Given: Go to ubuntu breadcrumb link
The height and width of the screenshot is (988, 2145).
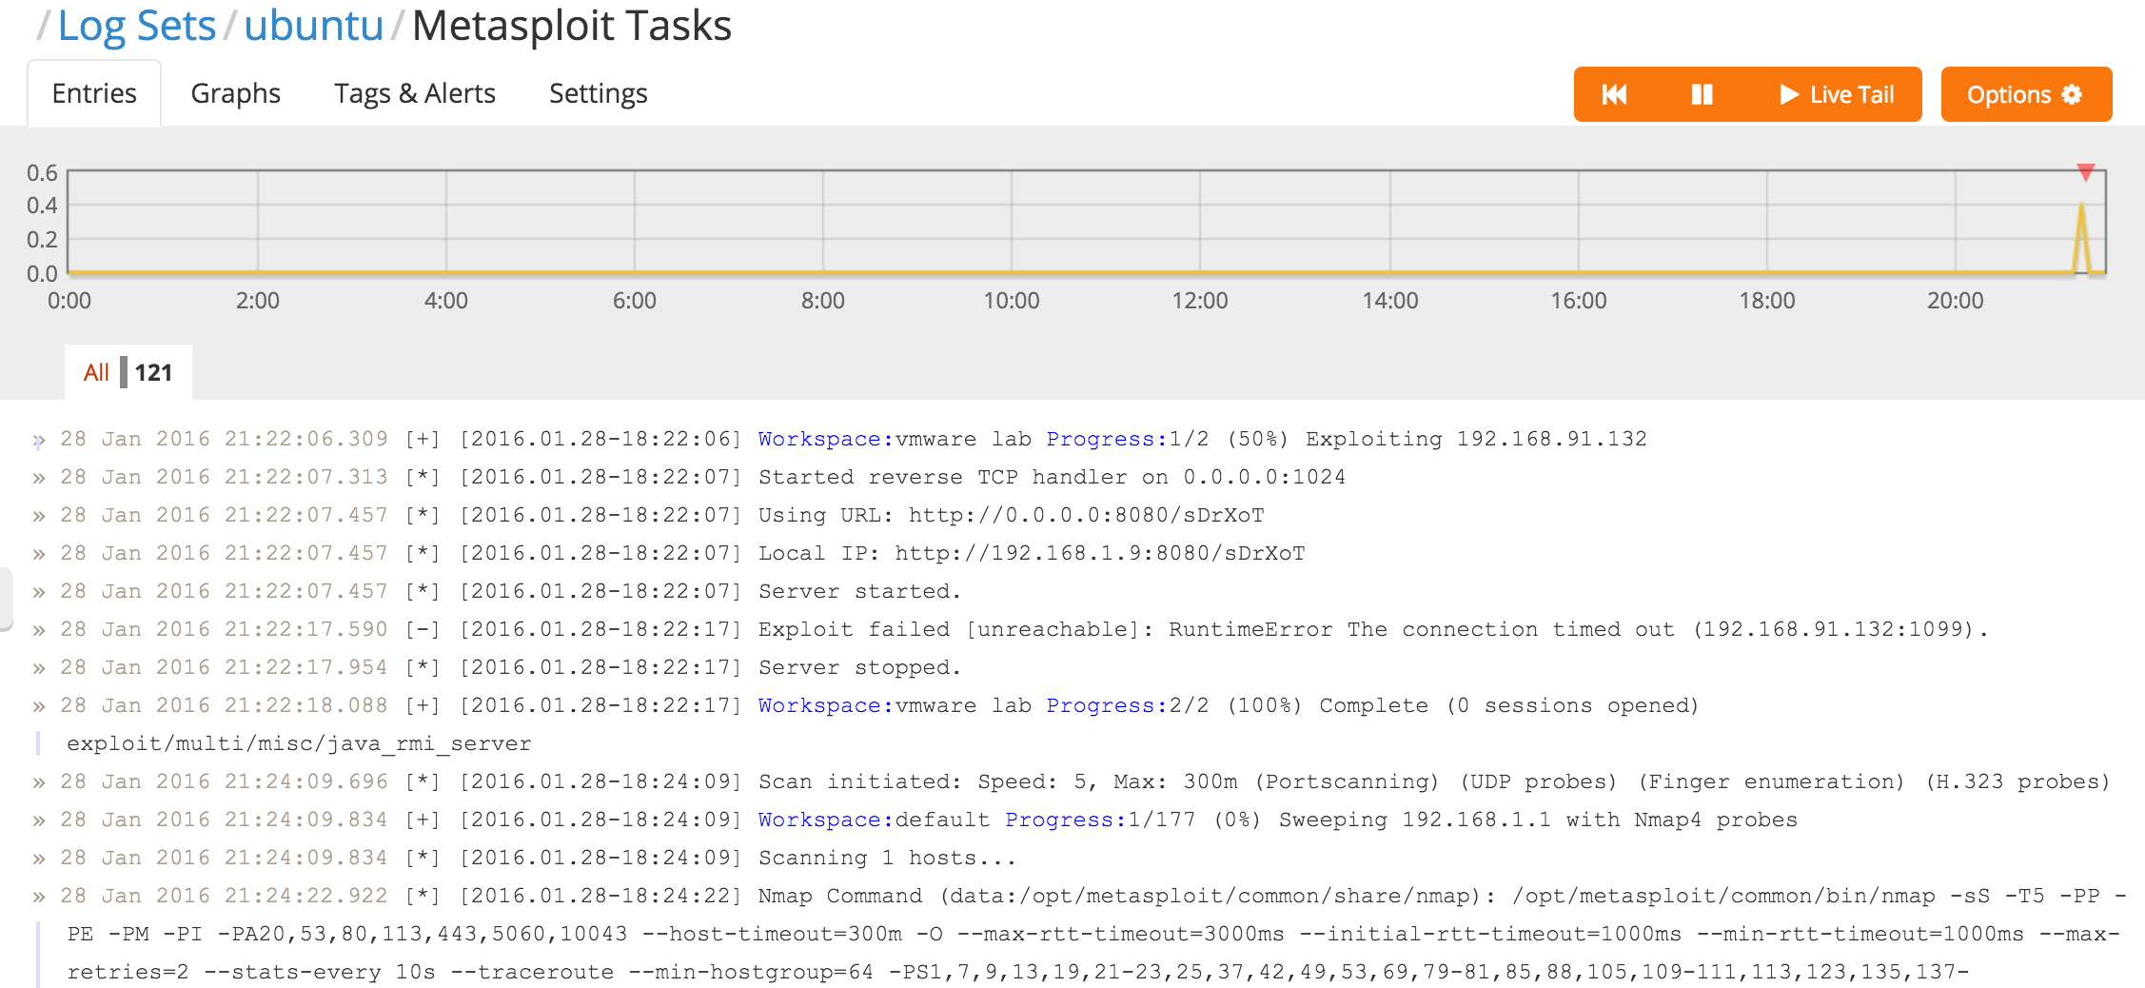Looking at the screenshot, I should pos(313,26).
